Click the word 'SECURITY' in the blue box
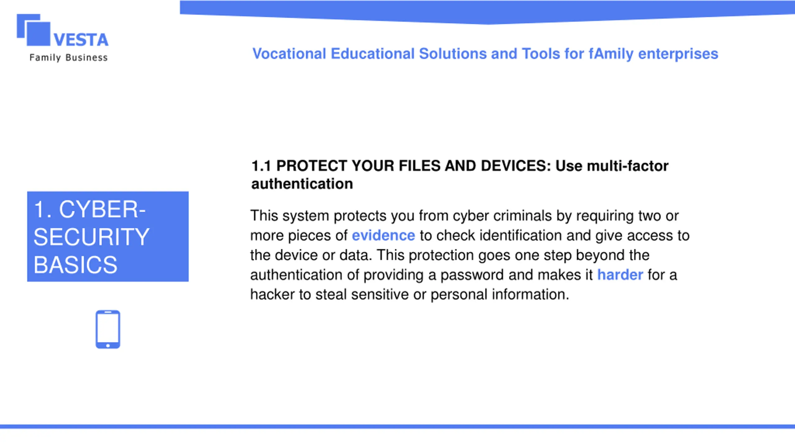 (92, 237)
